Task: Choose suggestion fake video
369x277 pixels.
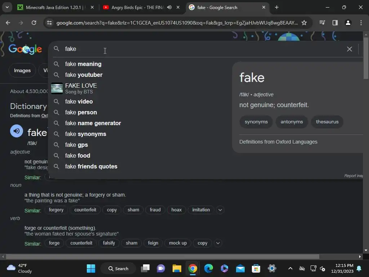Action: click(79, 101)
